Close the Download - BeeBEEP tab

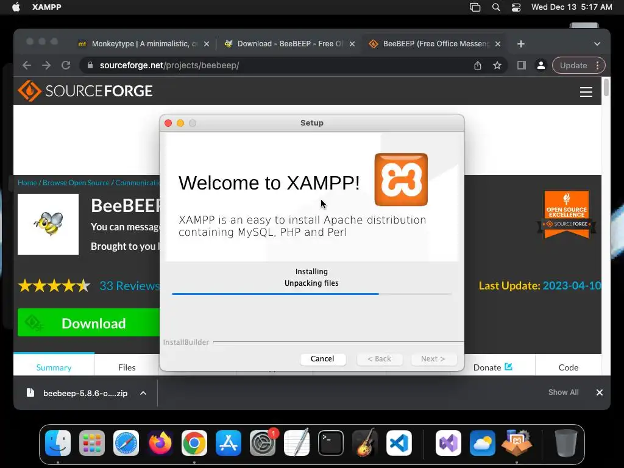click(352, 44)
